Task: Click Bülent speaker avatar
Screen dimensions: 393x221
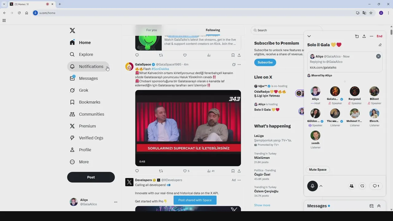Action: click(x=374, y=91)
